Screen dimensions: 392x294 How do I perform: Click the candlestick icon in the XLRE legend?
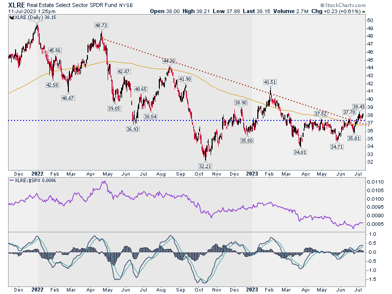tap(12, 18)
